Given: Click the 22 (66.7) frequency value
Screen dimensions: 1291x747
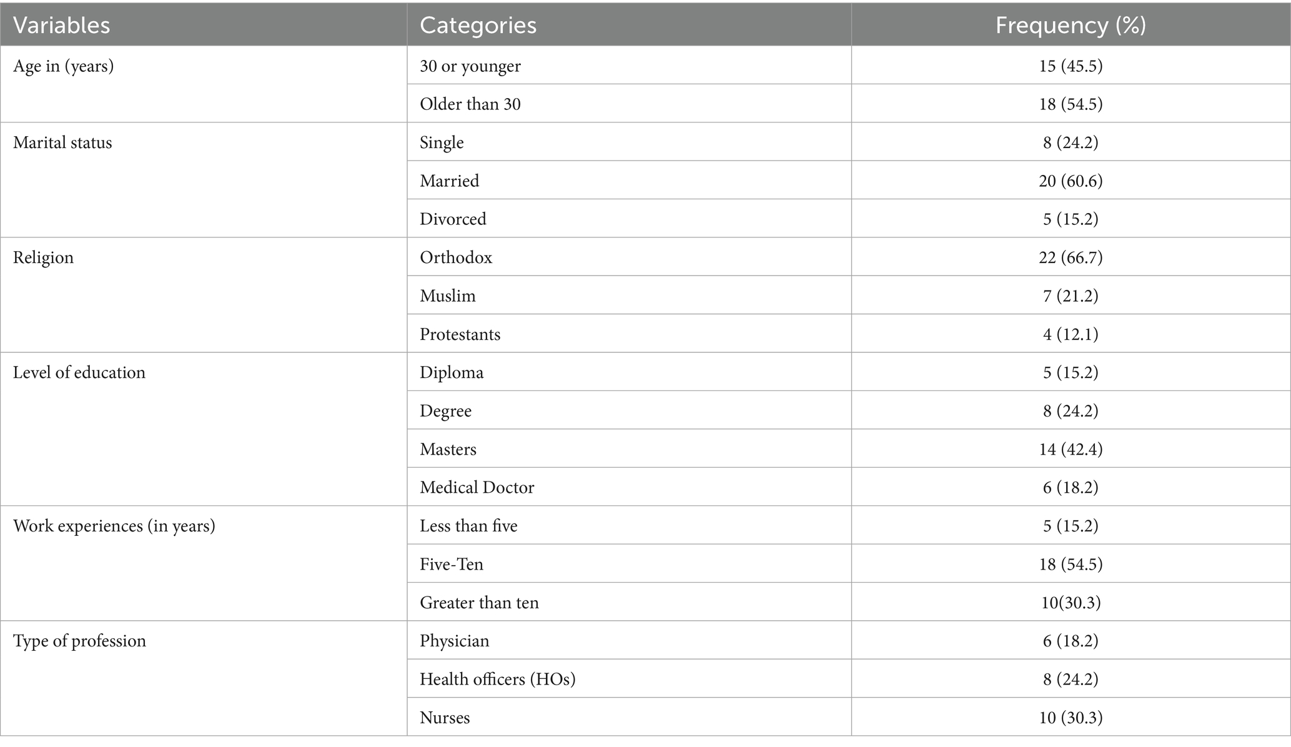Looking at the screenshot, I should (x=1071, y=257).
